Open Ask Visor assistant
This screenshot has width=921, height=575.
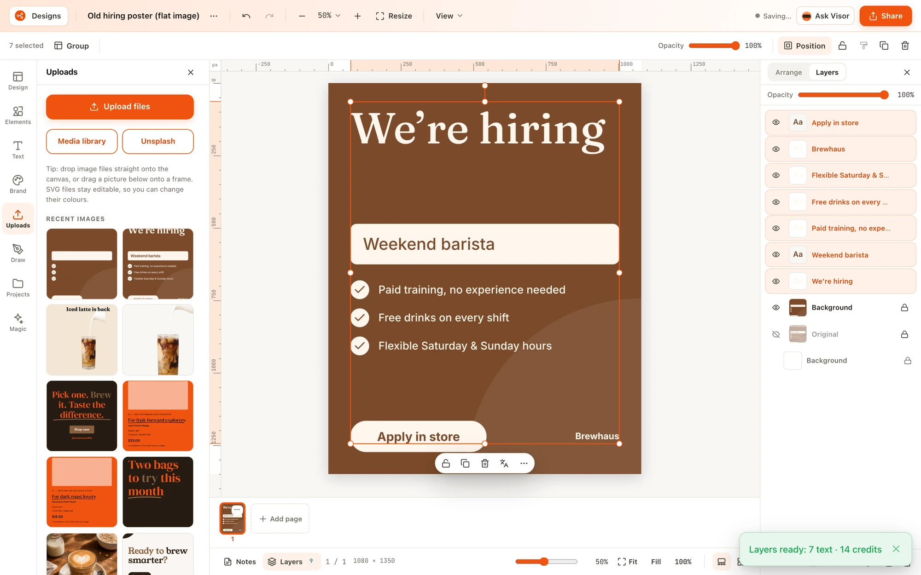tap(825, 16)
